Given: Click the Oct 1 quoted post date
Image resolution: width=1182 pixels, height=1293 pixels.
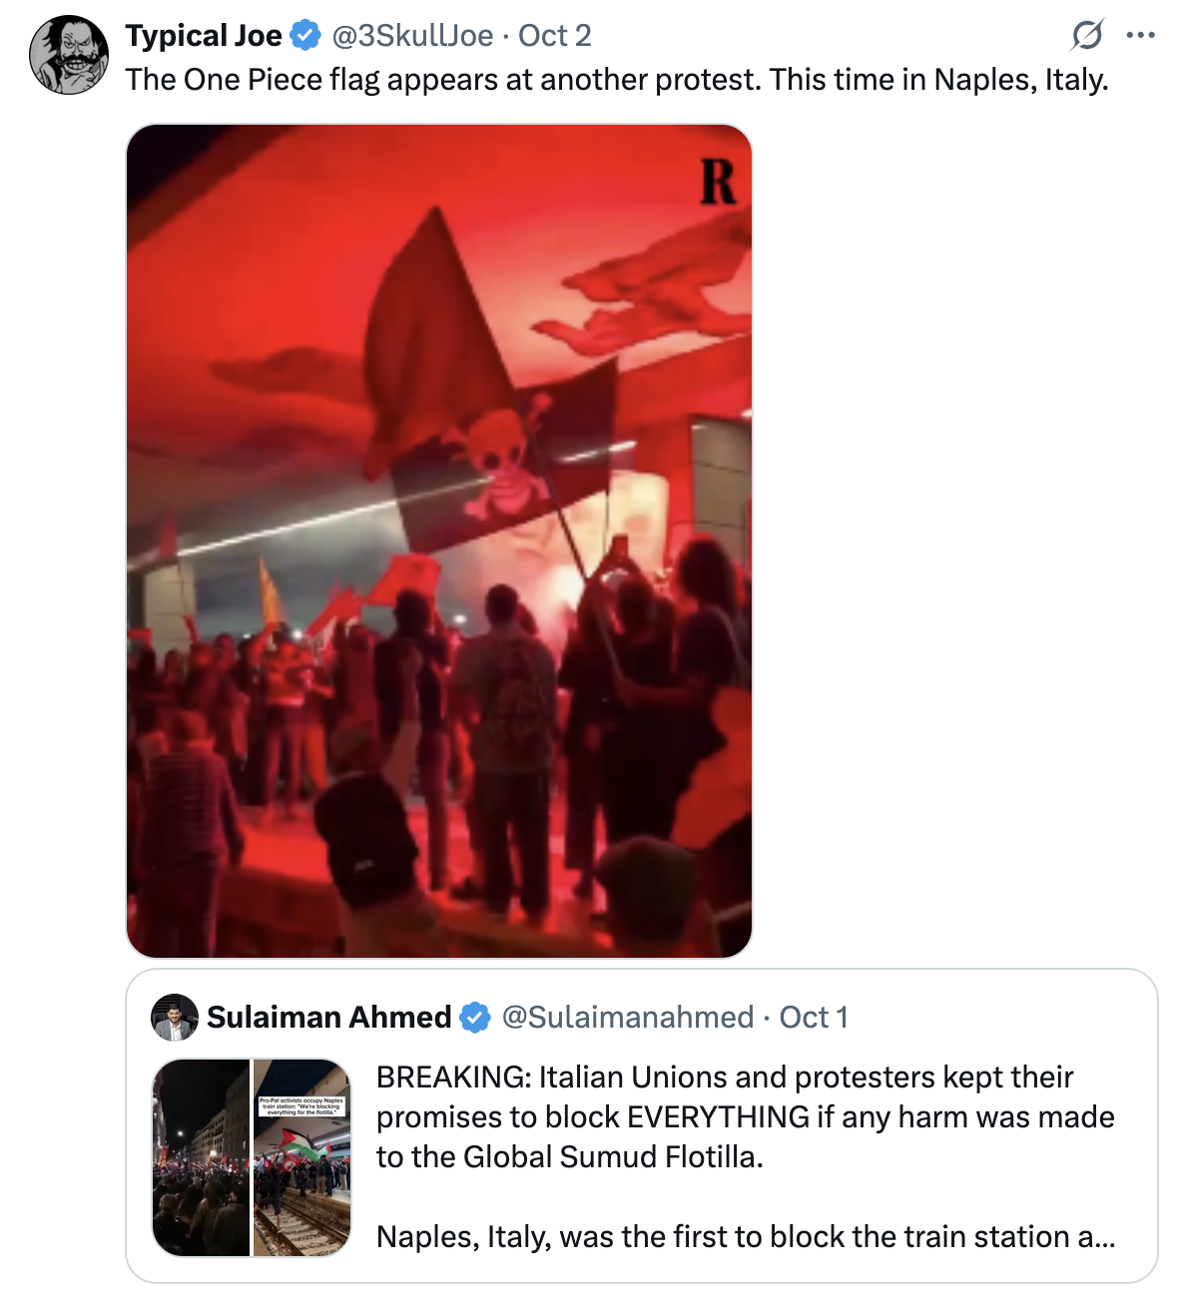Looking at the screenshot, I should point(814,1018).
